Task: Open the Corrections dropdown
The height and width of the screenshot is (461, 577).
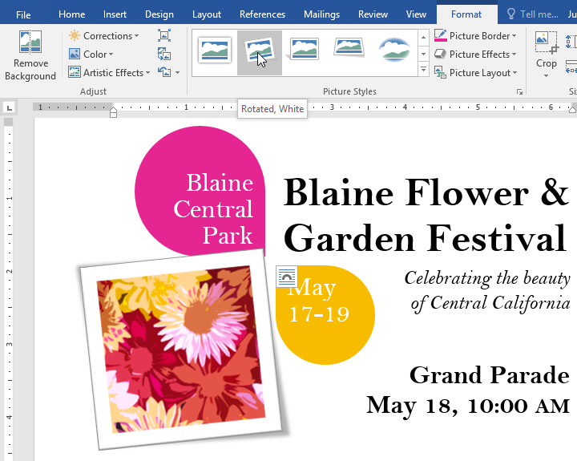Action: coord(103,36)
